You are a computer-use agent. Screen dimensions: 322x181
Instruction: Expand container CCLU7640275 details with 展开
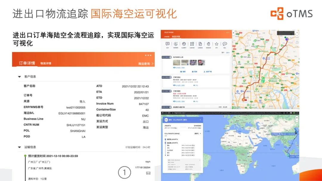(x=196, y=133)
